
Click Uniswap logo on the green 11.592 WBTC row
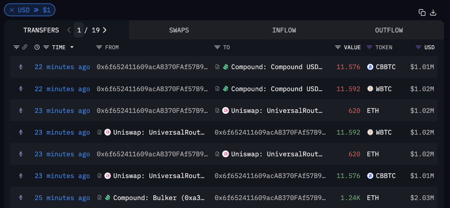[x=107, y=132]
